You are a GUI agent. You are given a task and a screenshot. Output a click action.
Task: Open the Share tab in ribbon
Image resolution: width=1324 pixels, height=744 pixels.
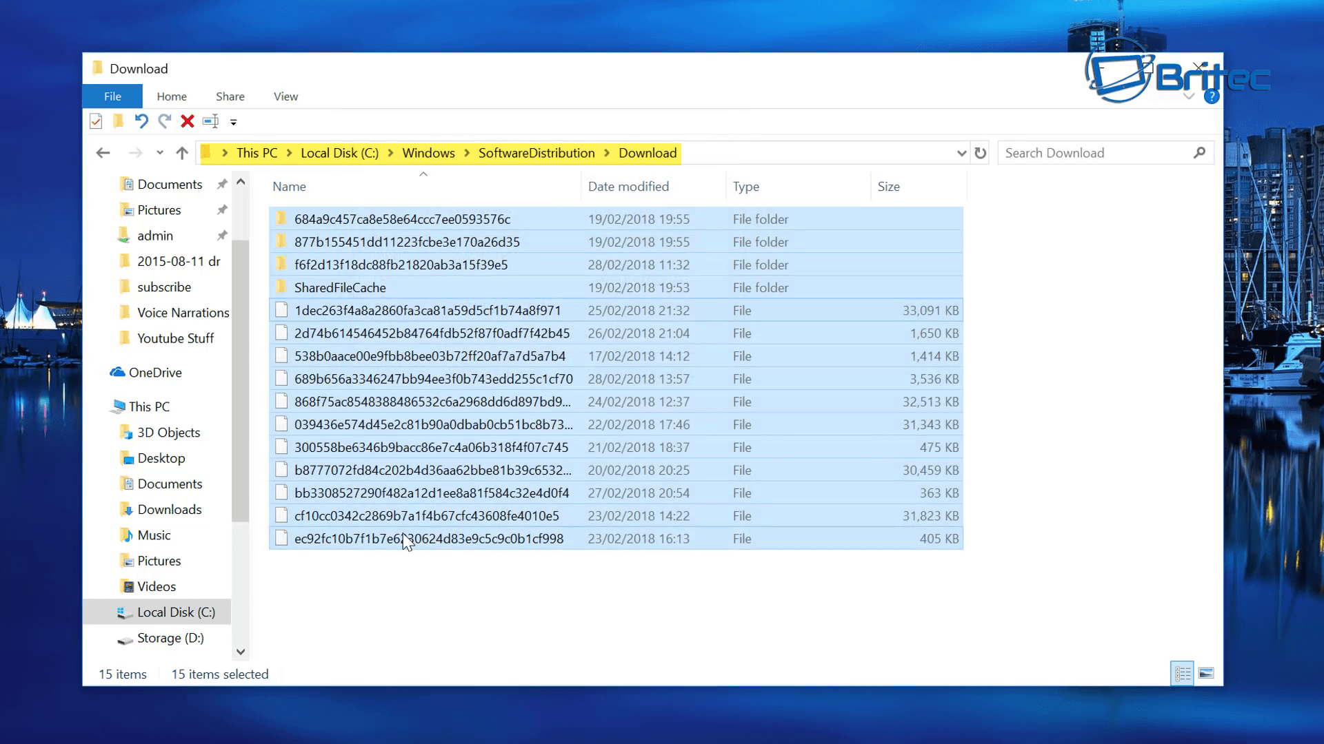click(x=229, y=96)
